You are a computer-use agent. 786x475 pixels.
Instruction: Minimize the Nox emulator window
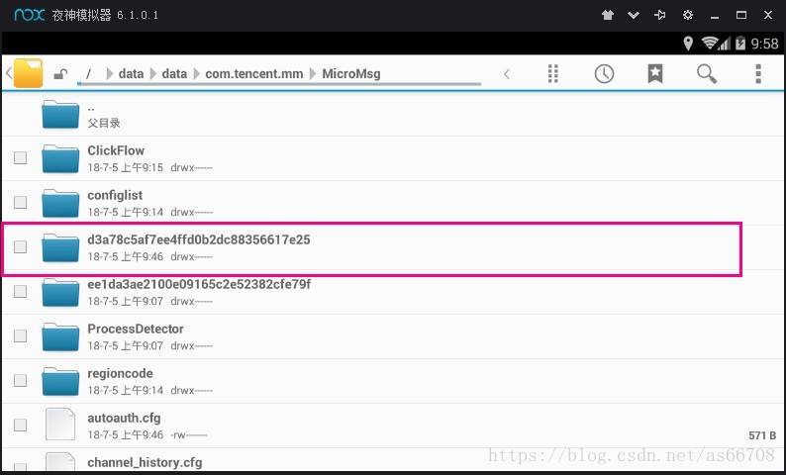pos(715,16)
